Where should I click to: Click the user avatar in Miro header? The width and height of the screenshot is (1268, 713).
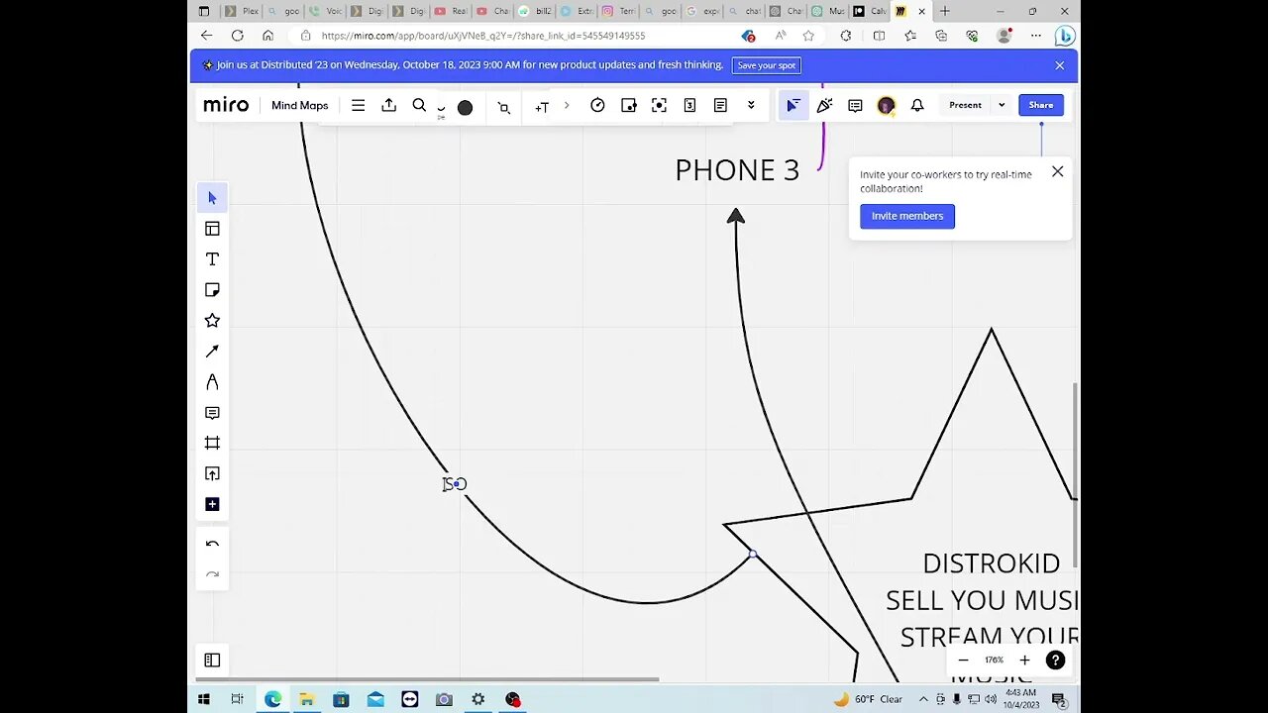tap(886, 105)
